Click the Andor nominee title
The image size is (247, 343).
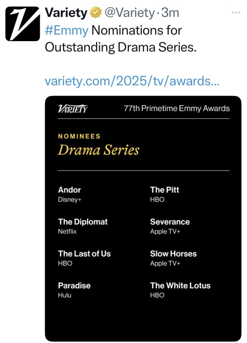coord(70,190)
